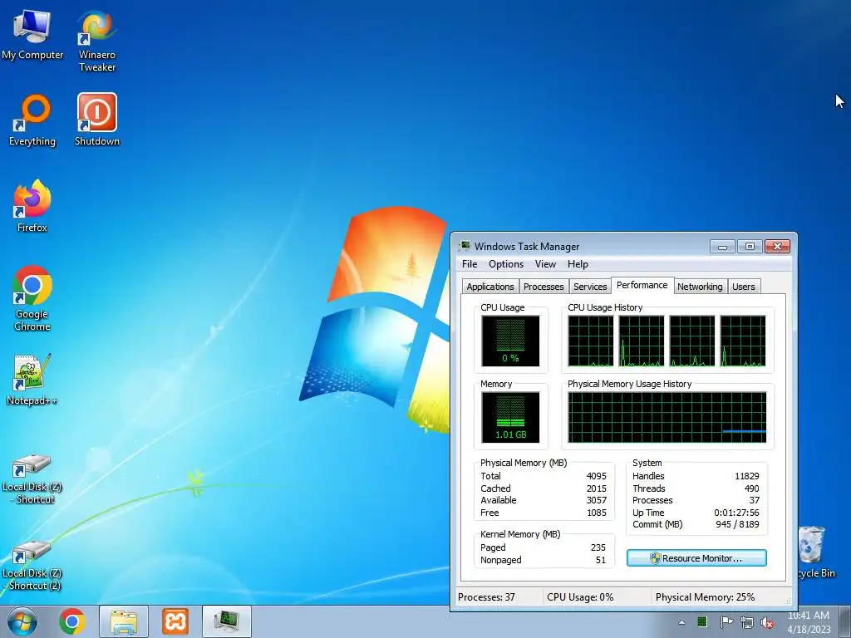Viewport: 851px width, 638px height.
Task: Select the Notepad++ desktop icon
Action: (x=32, y=379)
